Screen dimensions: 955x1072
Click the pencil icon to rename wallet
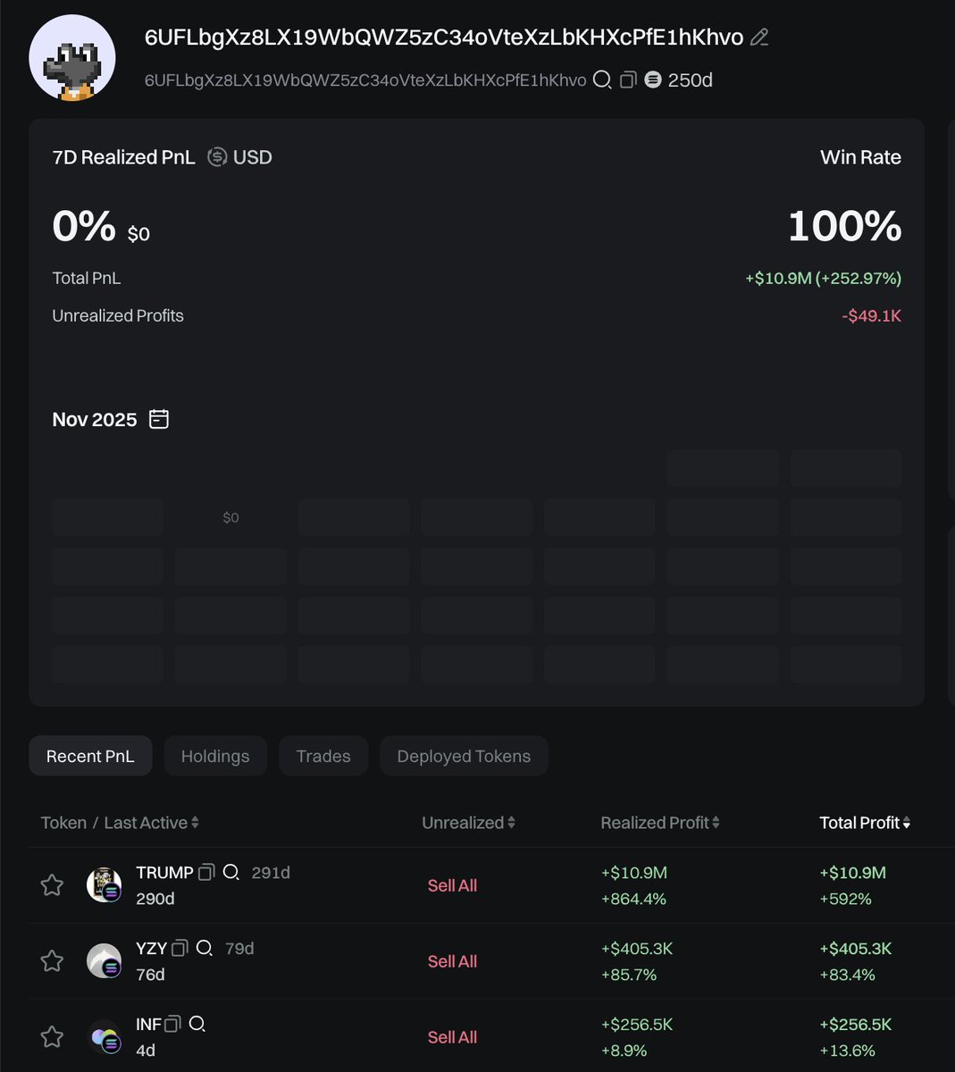pyautogui.click(x=759, y=38)
